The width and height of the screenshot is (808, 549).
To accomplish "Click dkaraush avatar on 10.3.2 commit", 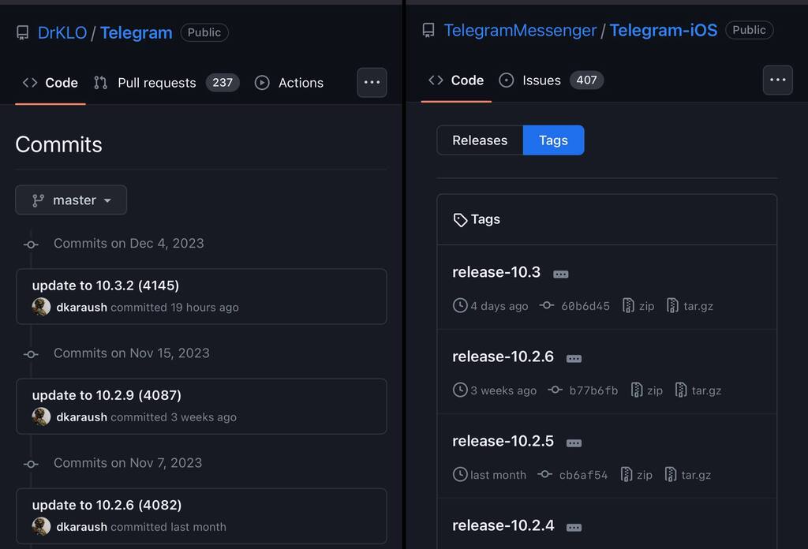I will [41, 307].
